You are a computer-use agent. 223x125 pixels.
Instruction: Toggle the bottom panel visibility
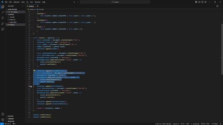pos(199,2)
